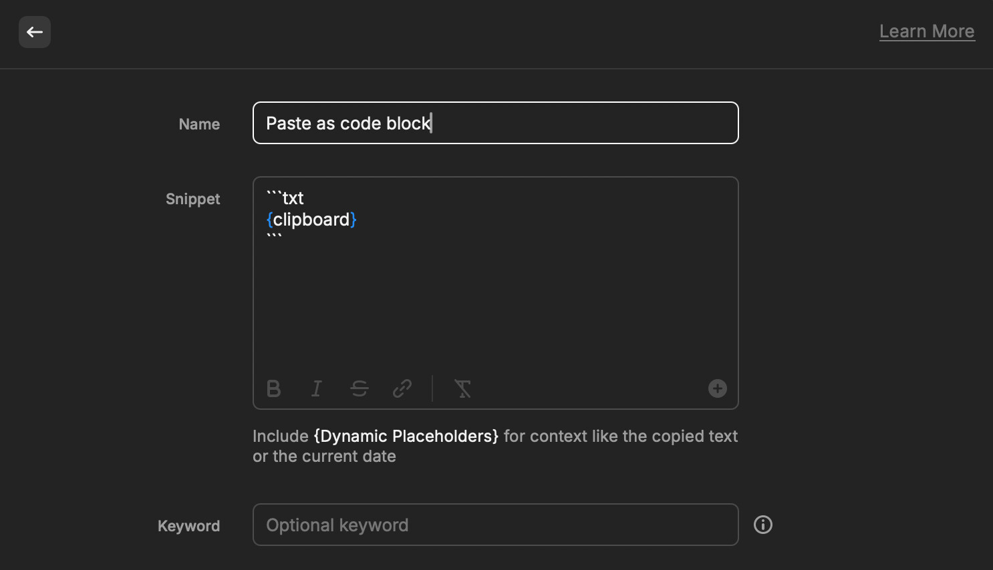Focus the Name field containing "Paste as code block"
Viewport: 993px width, 570px height.
495,123
